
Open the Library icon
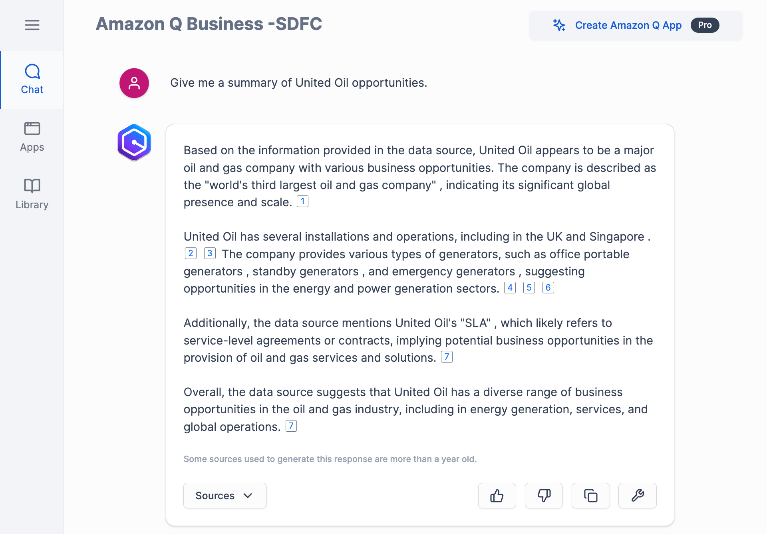tap(32, 186)
